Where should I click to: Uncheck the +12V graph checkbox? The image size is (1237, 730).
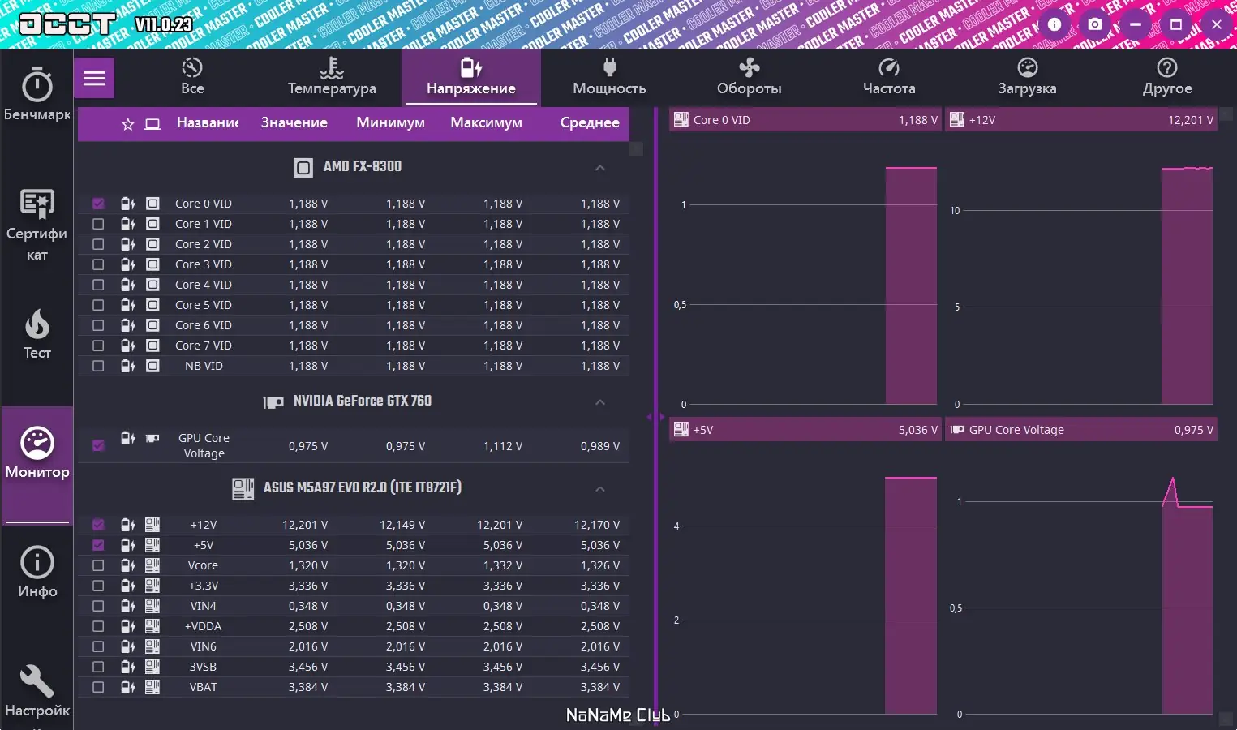[98, 525]
